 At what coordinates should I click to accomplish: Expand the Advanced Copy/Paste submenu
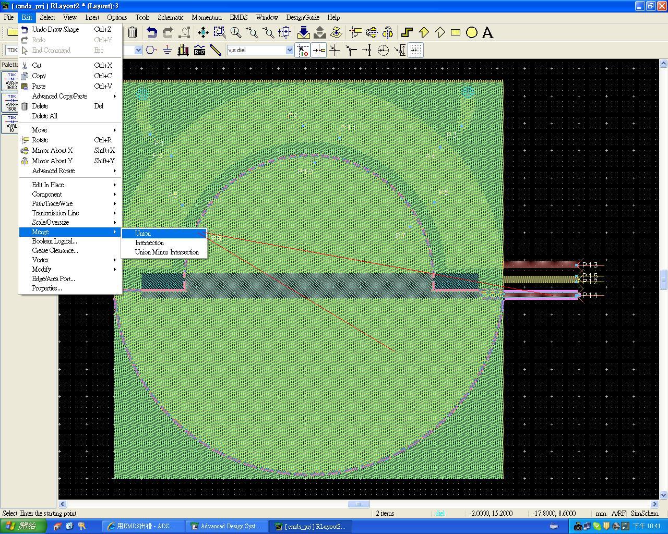(70, 96)
